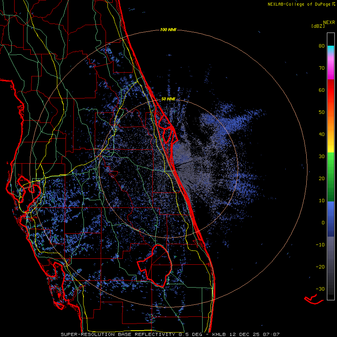Screen dimensions: 337x337
Task: Click the 100 NMI range ring label
Action: pyautogui.click(x=168, y=30)
